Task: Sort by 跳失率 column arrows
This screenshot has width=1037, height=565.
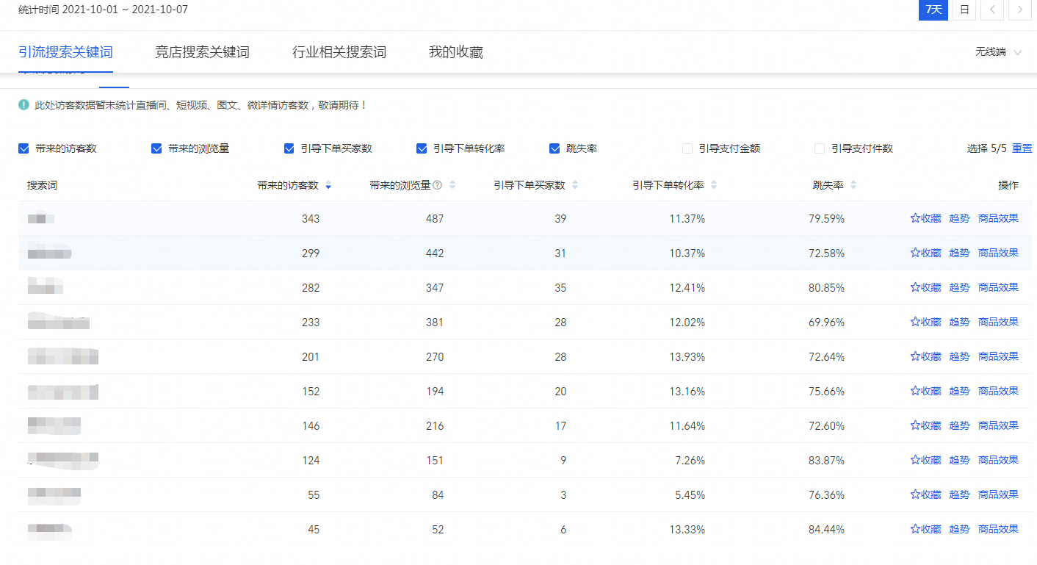Action: pos(853,185)
